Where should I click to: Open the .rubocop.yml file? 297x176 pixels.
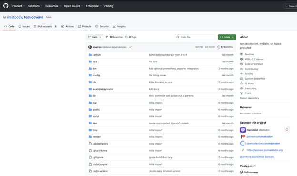[100, 164]
